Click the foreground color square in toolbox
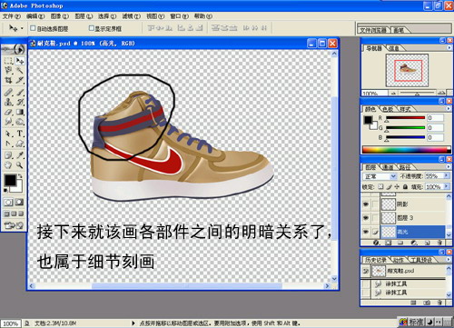 [10, 180]
